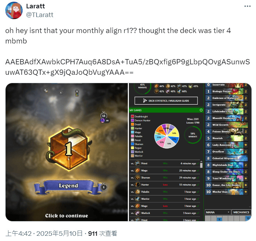The image size is (256, 241).
Task: Open the MANA dropdown
Action: click(x=218, y=212)
